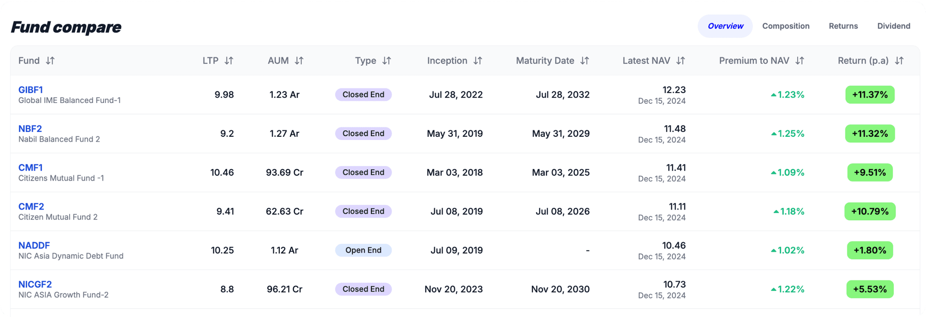Open the GIBF1 fund page
926x317 pixels.
pos(30,89)
